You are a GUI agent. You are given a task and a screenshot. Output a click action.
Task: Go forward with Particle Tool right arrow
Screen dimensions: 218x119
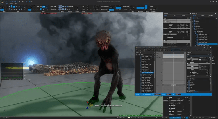click(196, 18)
